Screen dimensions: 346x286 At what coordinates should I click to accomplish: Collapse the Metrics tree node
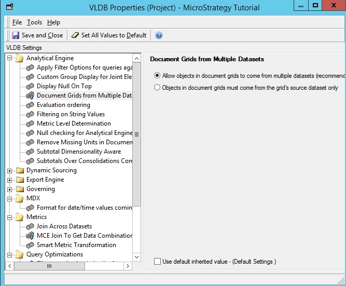pos(9,217)
